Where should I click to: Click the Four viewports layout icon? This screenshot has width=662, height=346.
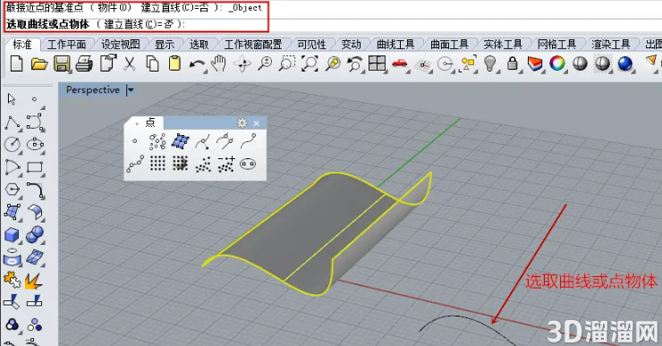point(377,64)
